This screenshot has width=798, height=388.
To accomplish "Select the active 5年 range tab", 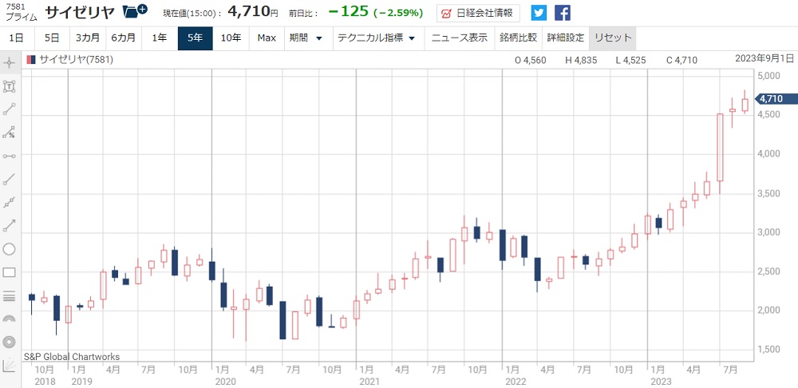I will pyautogui.click(x=195, y=38).
